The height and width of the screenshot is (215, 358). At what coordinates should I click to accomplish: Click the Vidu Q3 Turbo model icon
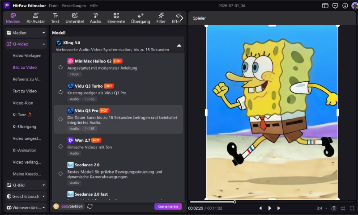70,86
